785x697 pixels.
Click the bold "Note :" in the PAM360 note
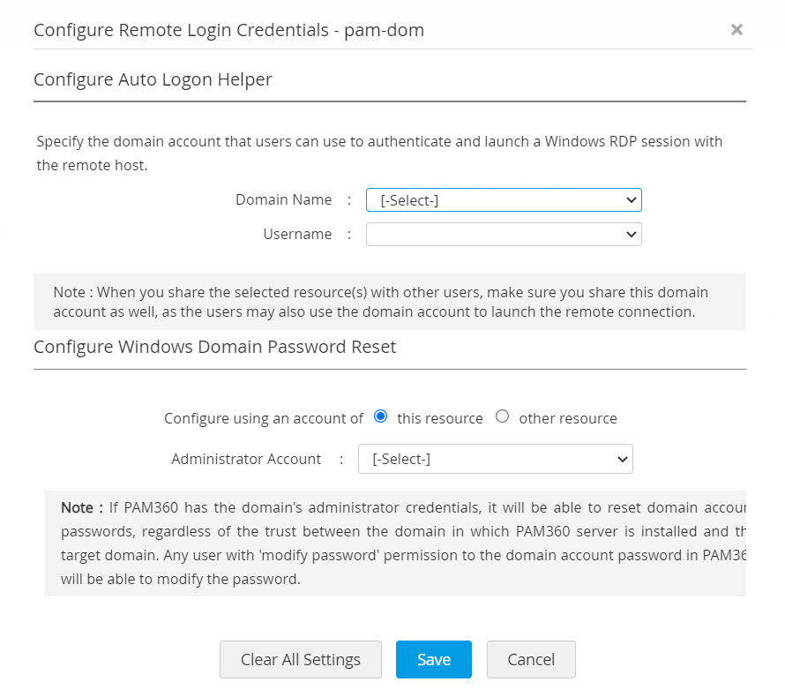click(80, 507)
